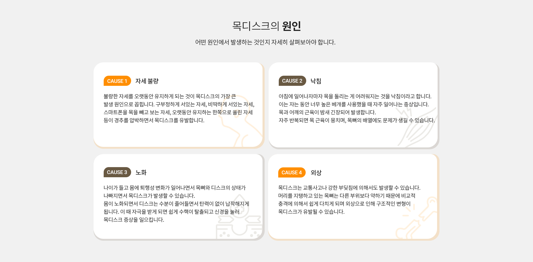Click the line starting 목과 어깨의 근육이

(327, 112)
